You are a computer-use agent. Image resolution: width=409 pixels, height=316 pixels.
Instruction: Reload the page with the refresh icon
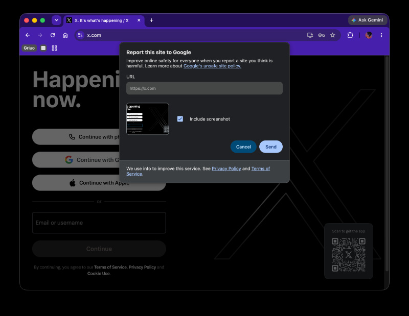click(x=53, y=35)
